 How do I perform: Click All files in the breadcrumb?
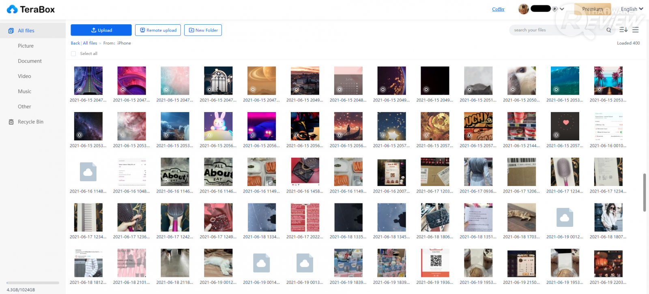tap(90, 43)
